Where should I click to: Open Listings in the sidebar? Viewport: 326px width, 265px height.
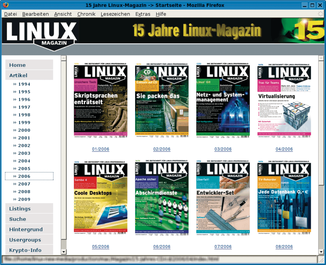[29, 208]
